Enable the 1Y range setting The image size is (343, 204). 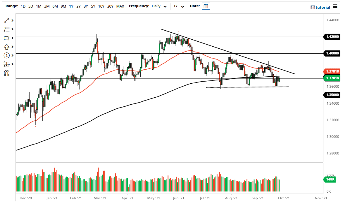point(71,6)
